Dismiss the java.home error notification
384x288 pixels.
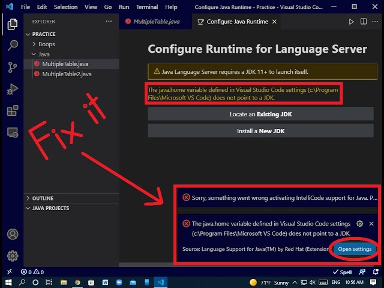(371, 224)
